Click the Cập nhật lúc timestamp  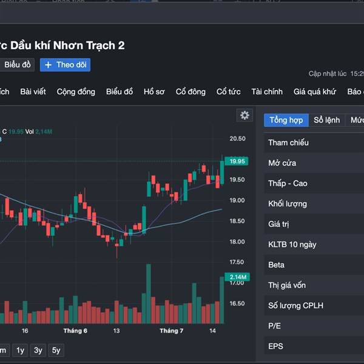point(336,74)
